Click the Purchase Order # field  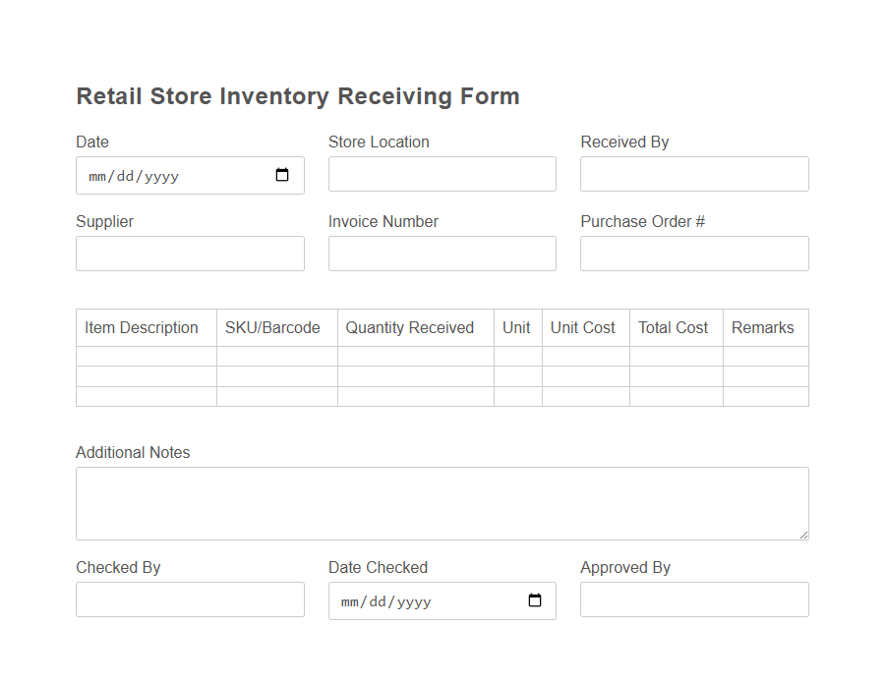[x=693, y=254]
